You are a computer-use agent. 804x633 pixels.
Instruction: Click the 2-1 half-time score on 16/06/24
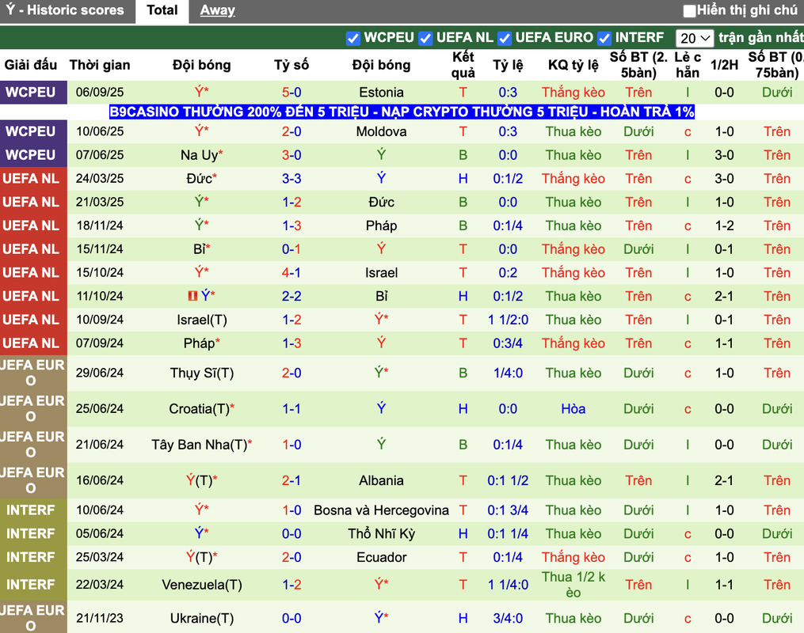pyautogui.click(x=724, y=481)
